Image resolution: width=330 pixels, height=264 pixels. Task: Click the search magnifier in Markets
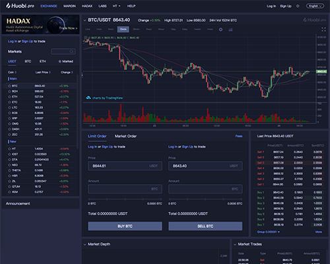pos(71,51)
